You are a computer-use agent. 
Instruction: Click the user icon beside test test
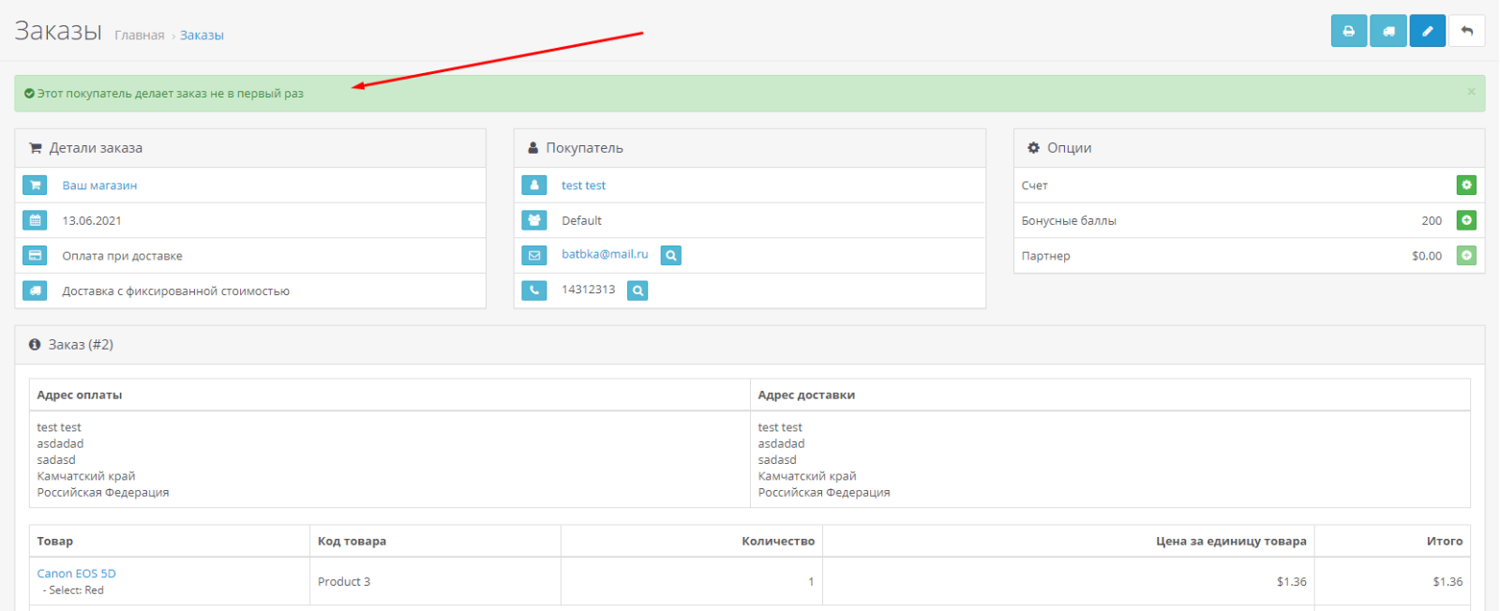coord(534,186)
